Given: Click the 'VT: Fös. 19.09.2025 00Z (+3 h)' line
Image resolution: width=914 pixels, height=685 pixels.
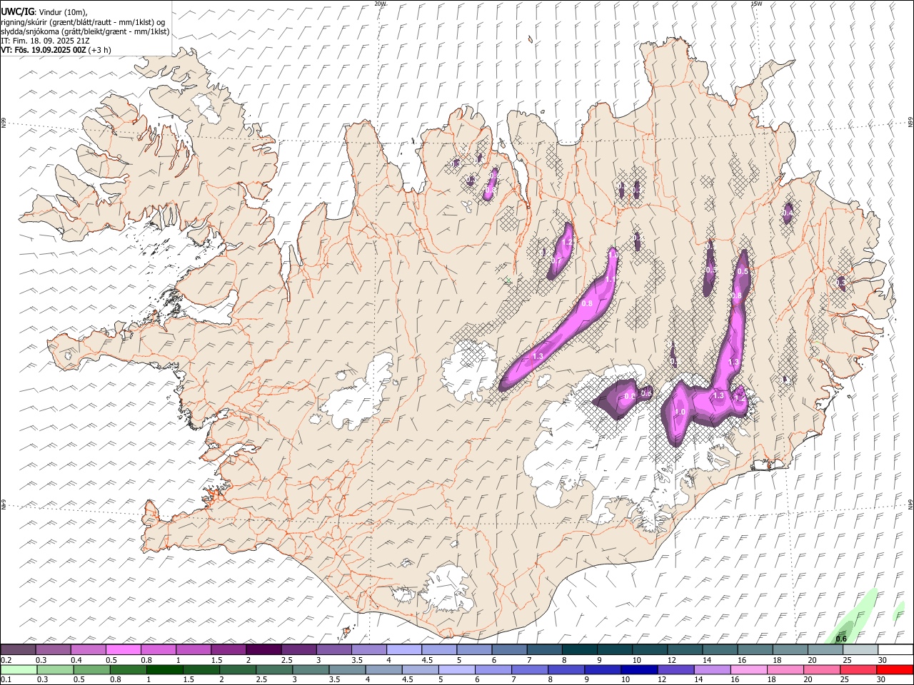Looking at the screenshot, I should click(x=56, y=50).
